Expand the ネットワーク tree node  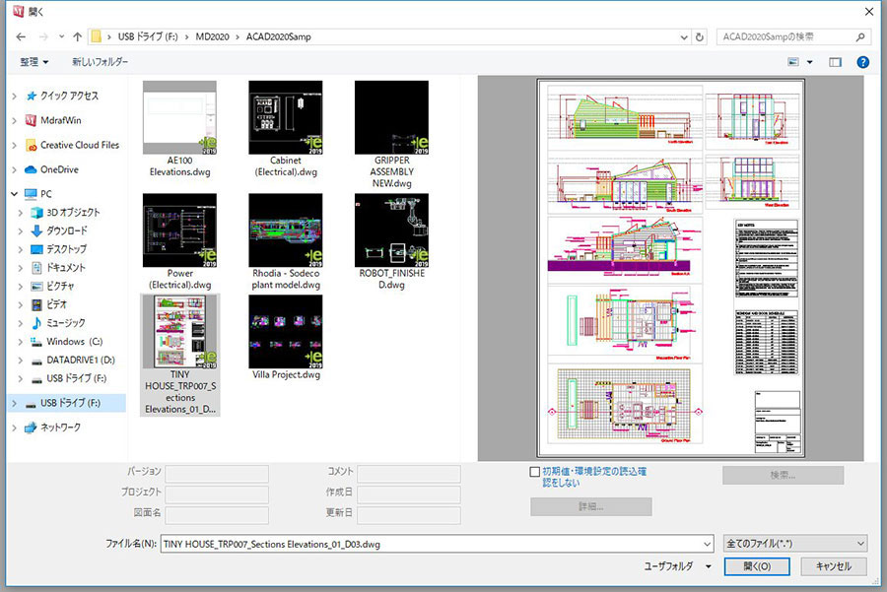tap(13, 428)
